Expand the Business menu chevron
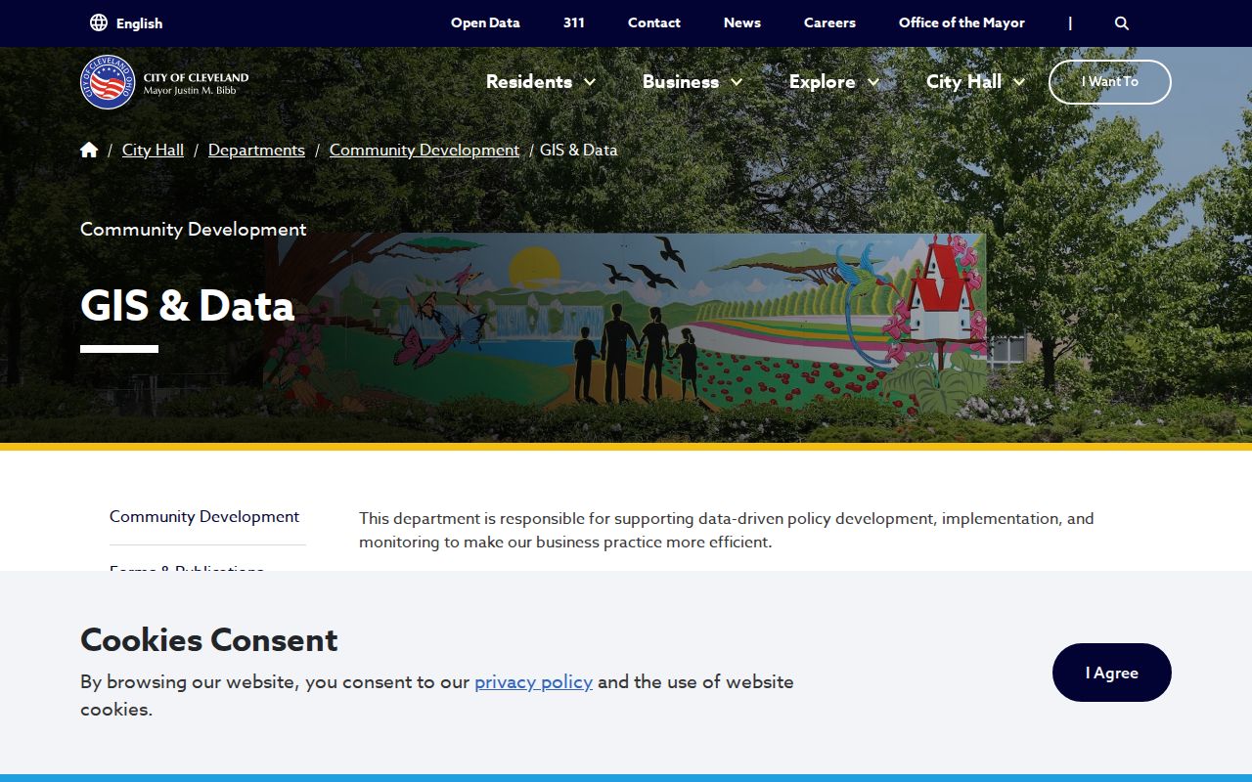1252x782 pixels. tap(737, 82)
